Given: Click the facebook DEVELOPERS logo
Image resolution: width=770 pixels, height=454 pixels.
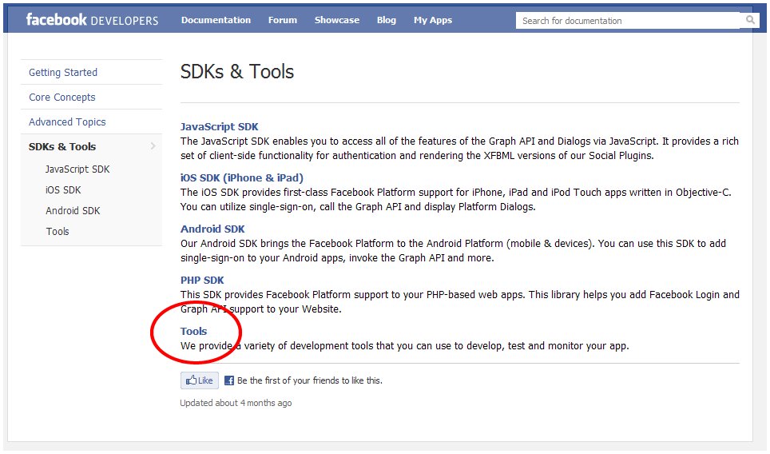Looking at the screenshot, I should (92, 20).
